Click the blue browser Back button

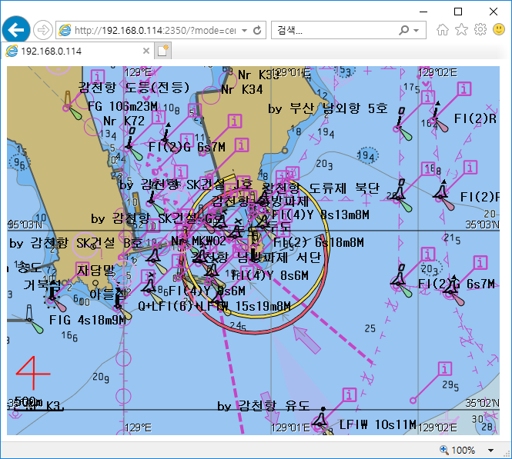[15, 30]
